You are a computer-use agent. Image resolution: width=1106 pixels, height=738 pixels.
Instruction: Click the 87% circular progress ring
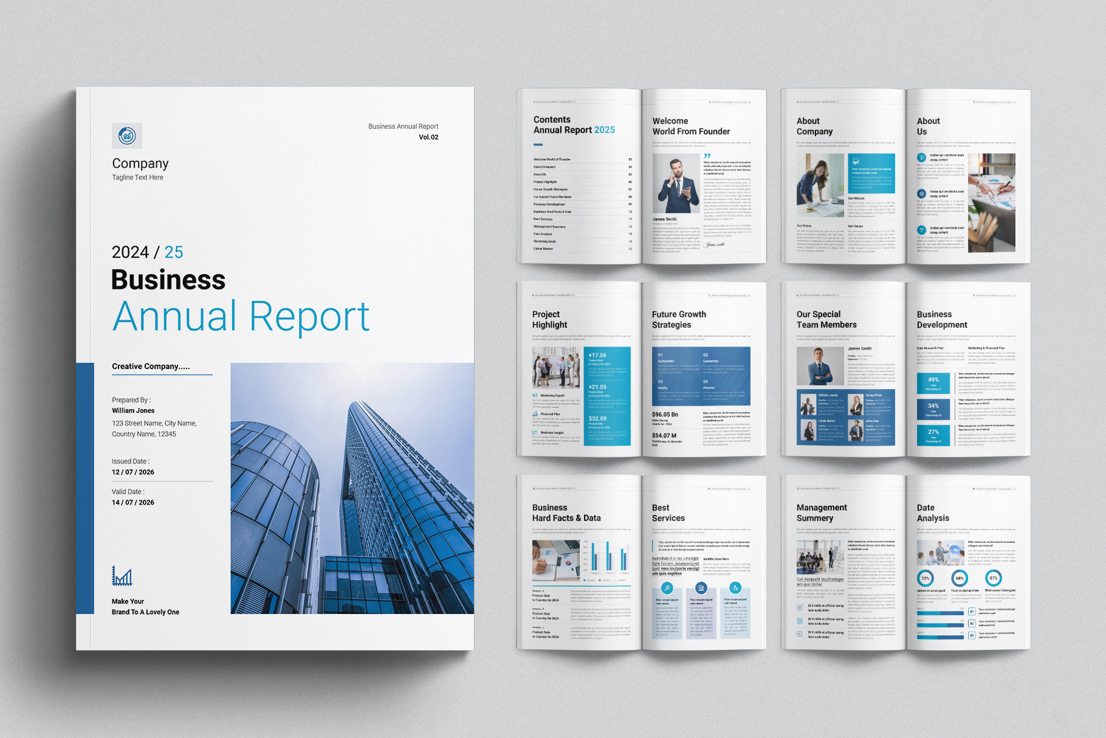(x=993, y=578)
